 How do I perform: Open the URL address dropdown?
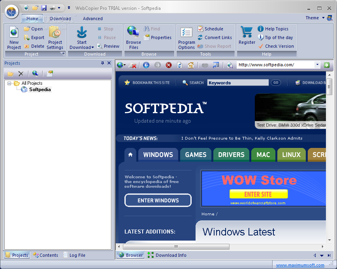pyautogui.click(x=317, y=65)
